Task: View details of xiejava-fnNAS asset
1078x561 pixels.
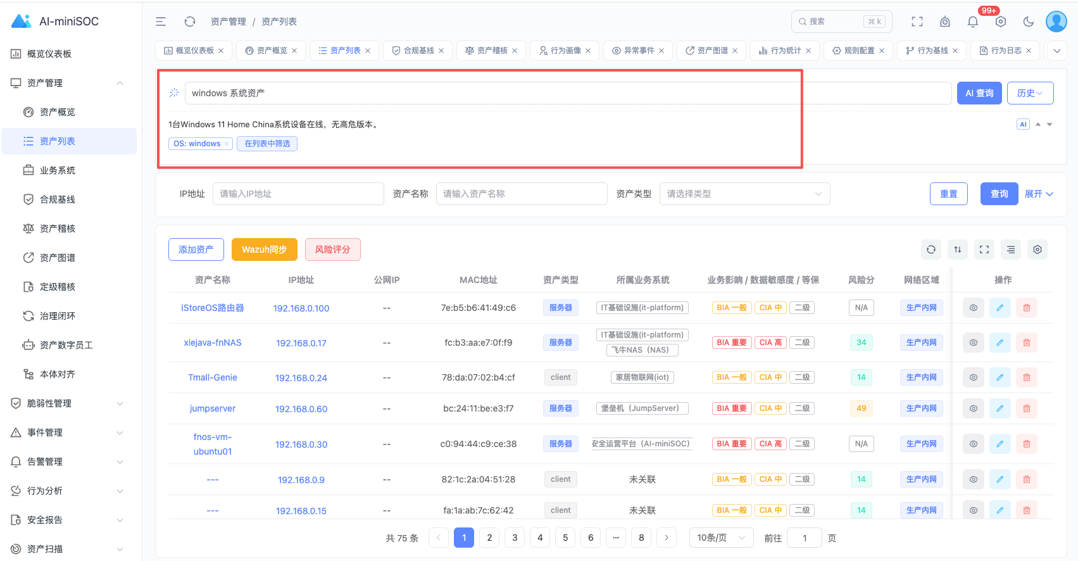Action: pyautogui.click(x=974, y=343)
